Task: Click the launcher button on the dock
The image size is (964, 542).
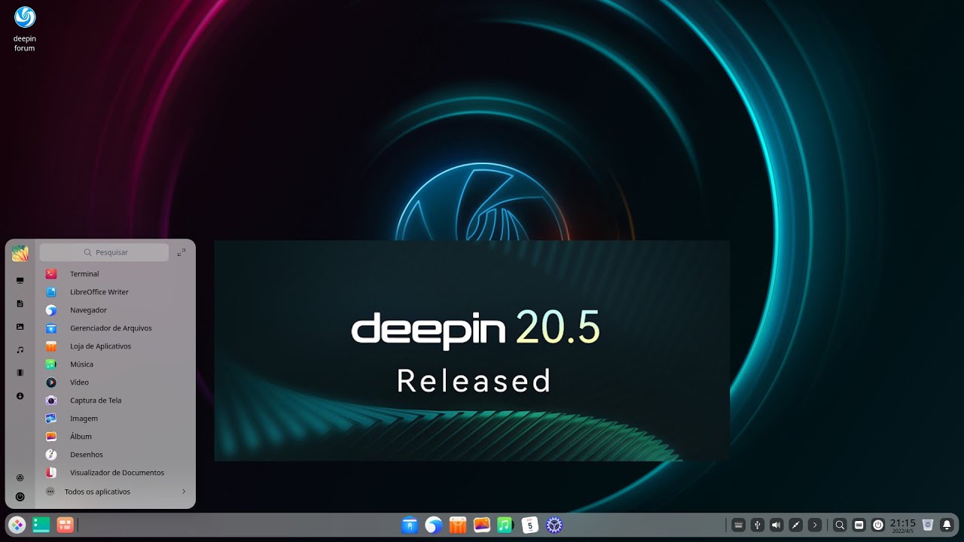Action: tap(17, 525)
